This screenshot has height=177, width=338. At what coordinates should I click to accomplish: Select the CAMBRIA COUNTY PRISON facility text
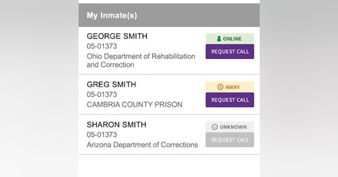(x=134, y=105)
